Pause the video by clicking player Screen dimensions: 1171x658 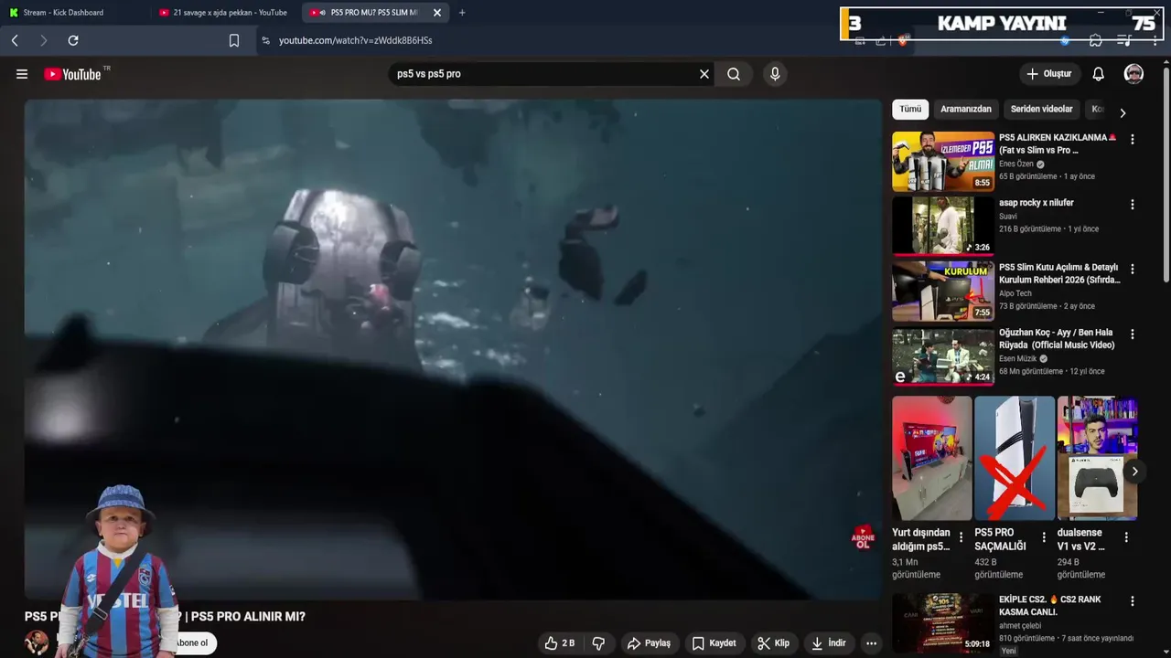click(453, 349)
